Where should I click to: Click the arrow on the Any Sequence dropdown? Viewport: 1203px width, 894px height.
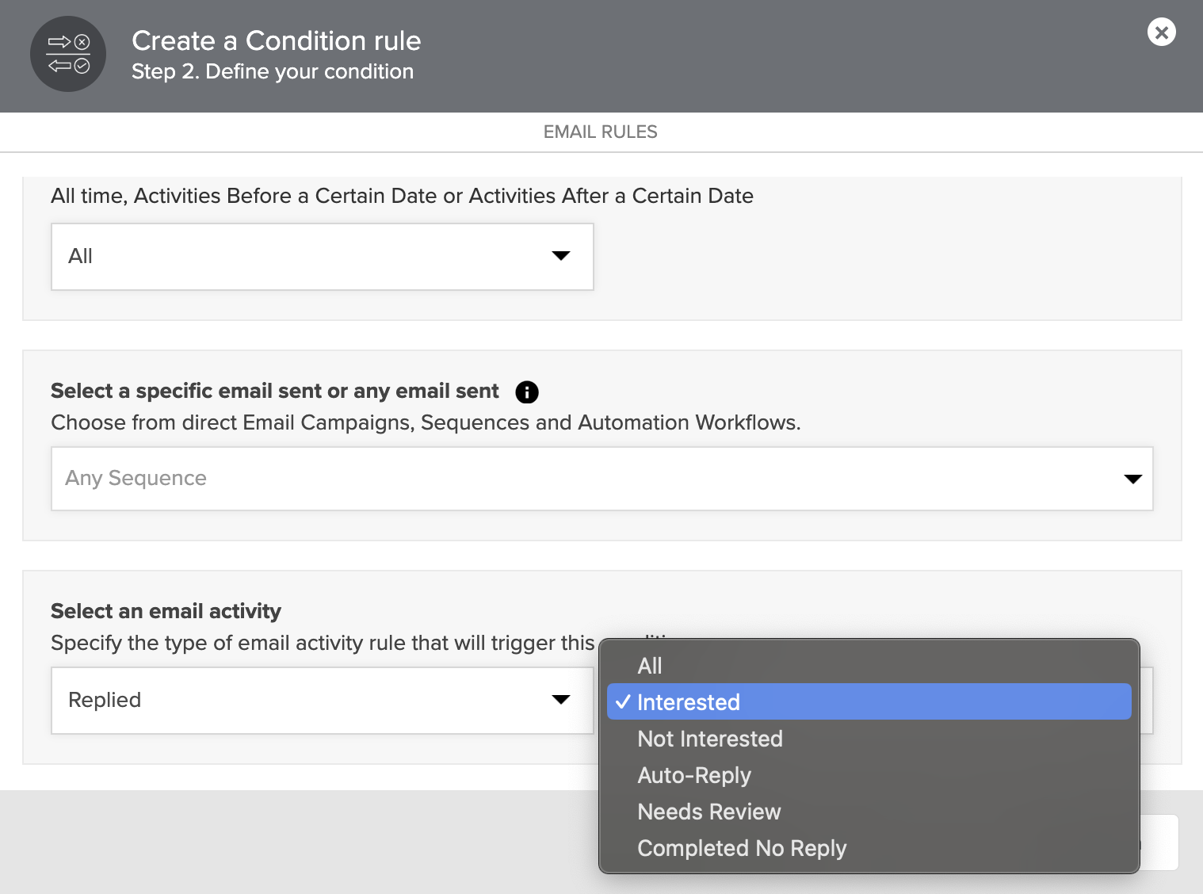pyautogui.click(x=1132, y=479)
